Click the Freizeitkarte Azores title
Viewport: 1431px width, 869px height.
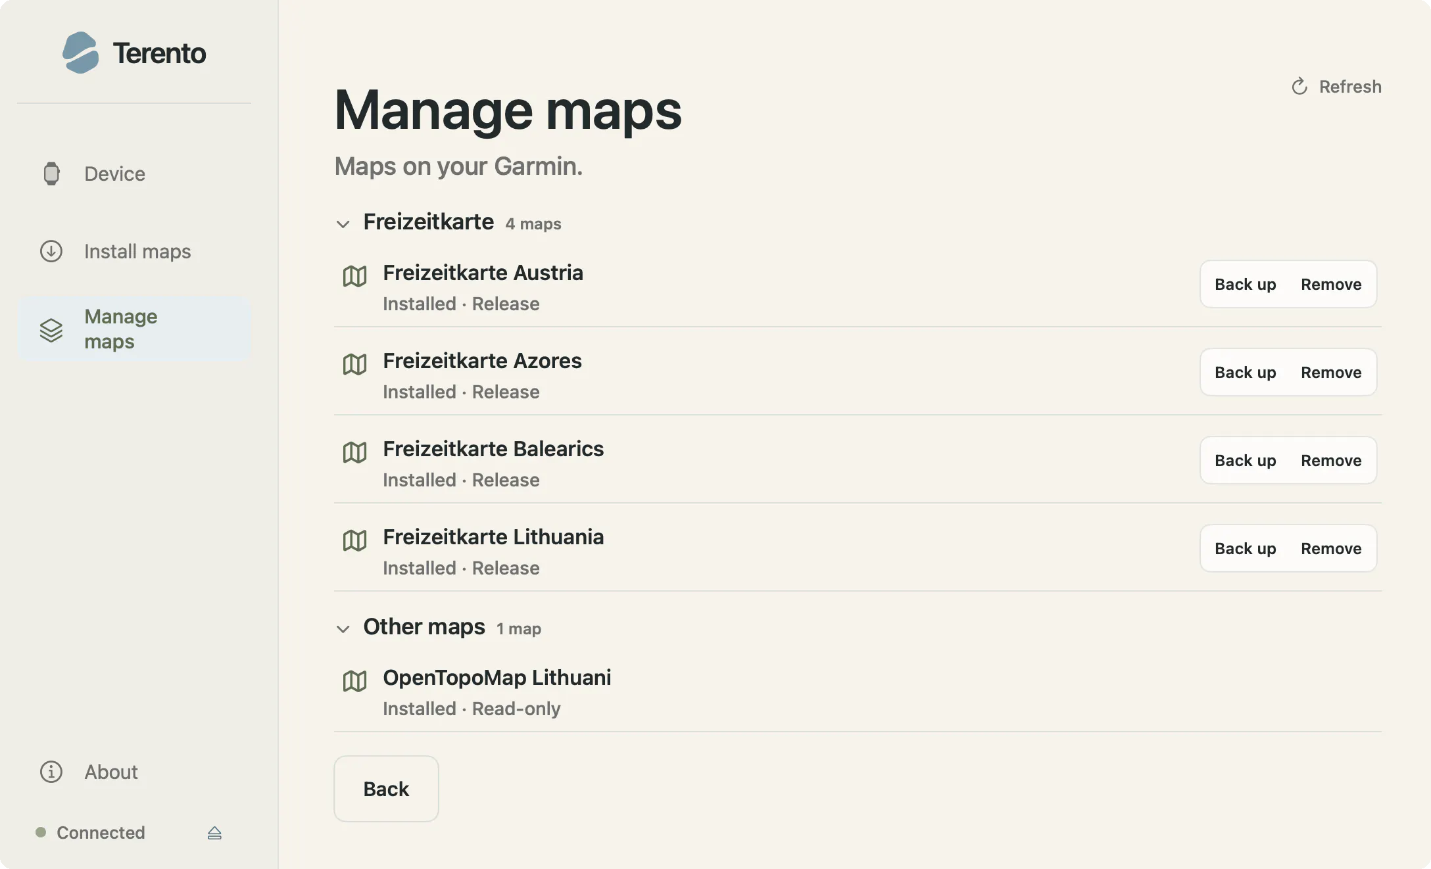482,361
